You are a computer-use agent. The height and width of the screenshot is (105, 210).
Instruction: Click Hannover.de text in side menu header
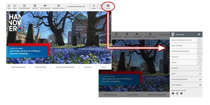pos(180,35)
